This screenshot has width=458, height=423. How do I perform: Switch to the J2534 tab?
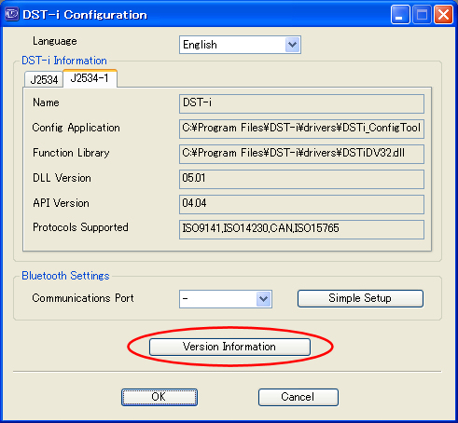(x=44, y=79)
